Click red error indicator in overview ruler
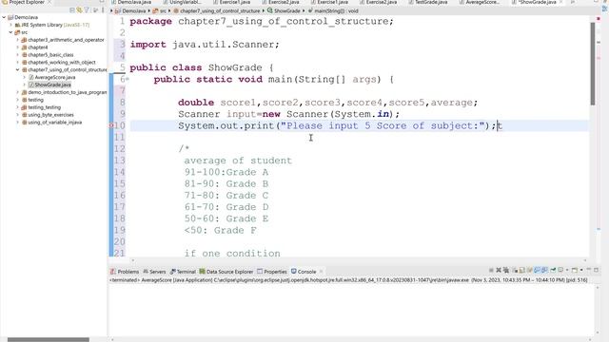Viewport: 609px width, 342px height. coord(599,19)
